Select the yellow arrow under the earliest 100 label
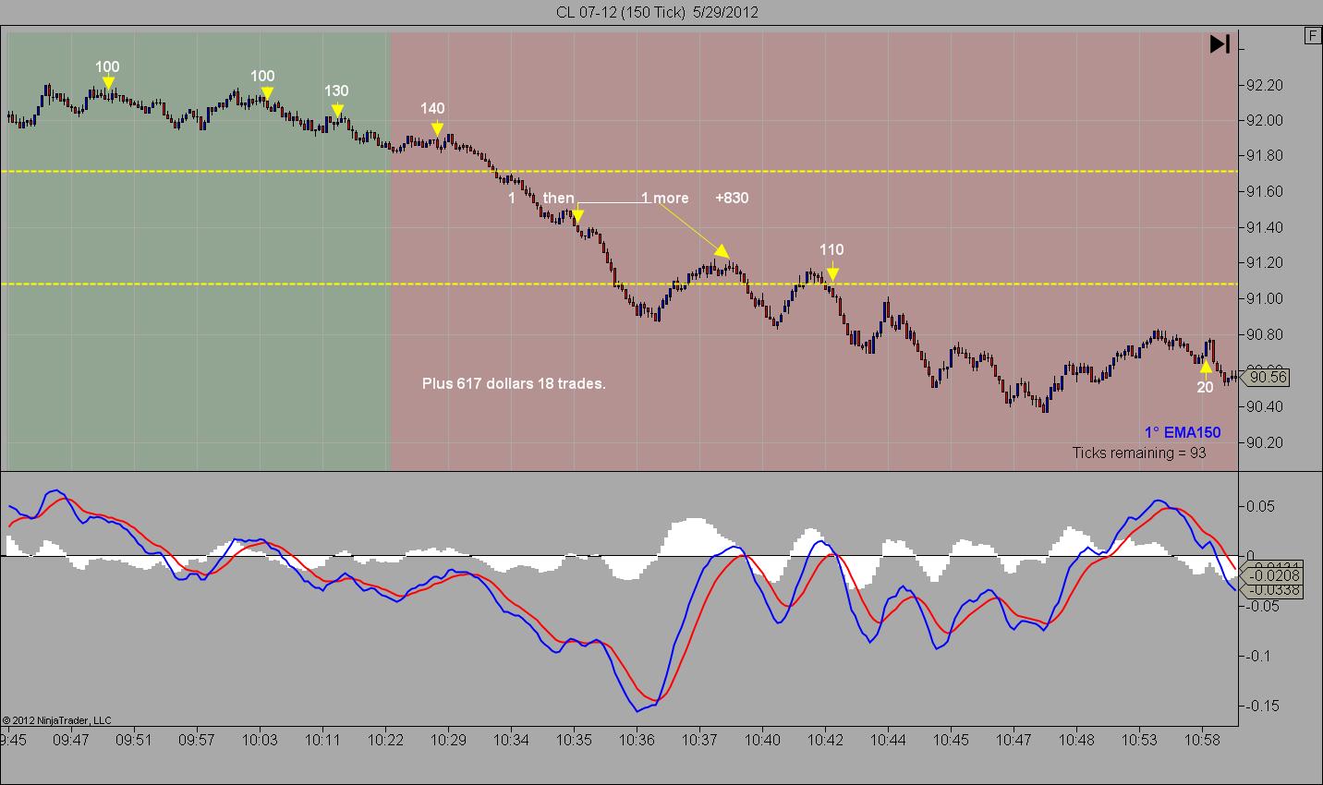 pos(108,83)
